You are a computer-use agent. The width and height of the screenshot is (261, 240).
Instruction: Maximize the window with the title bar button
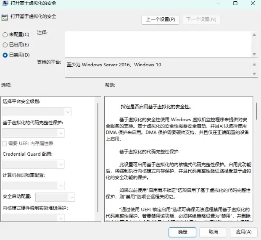coord(235,3)
